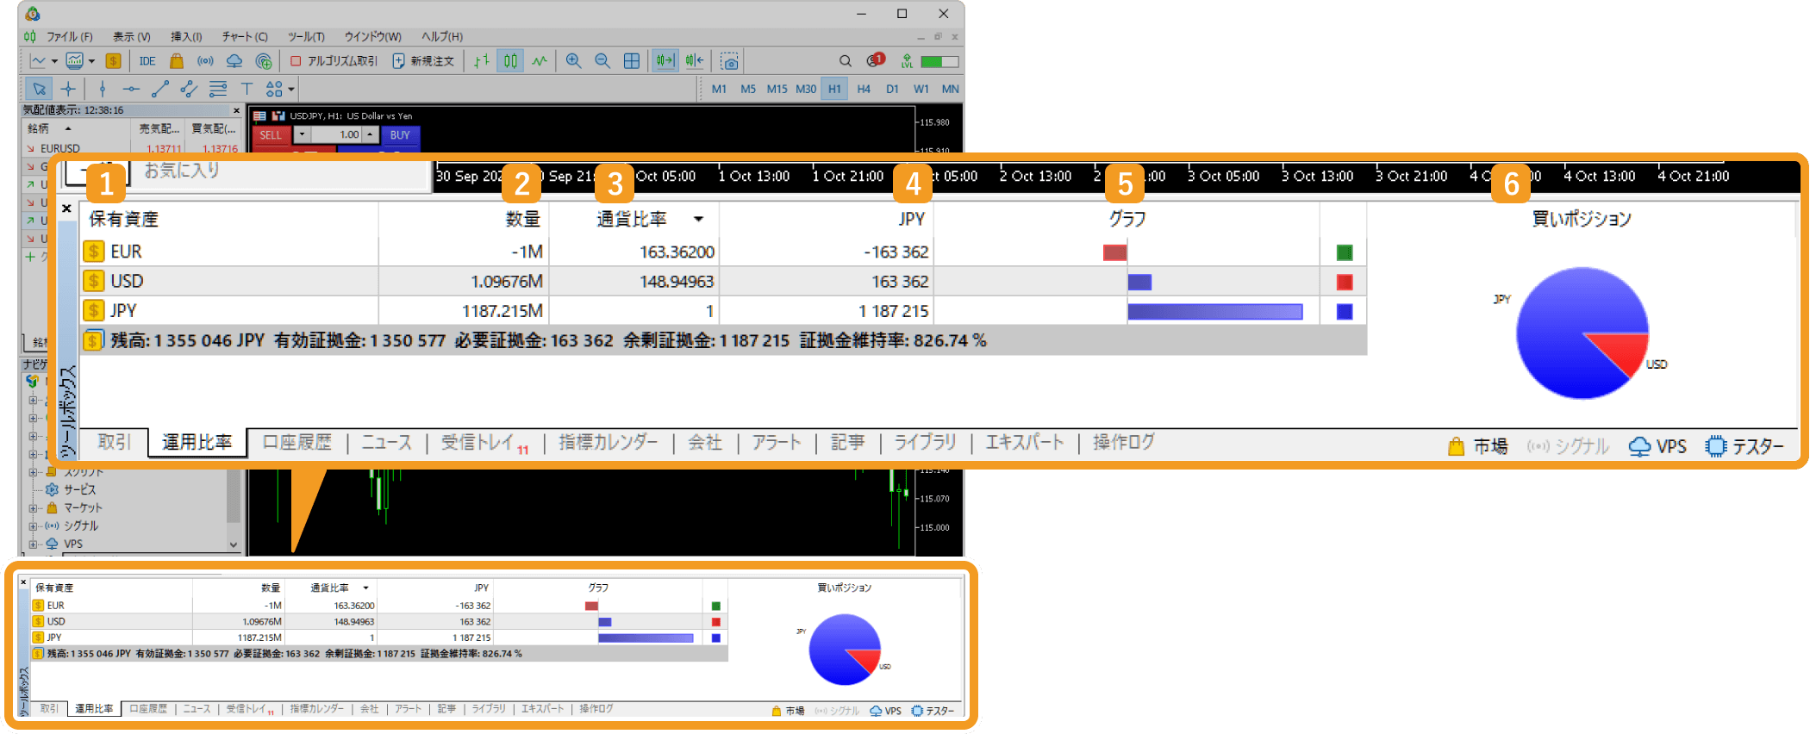Take a chart screenshot with the camera icon
The image size is (1810, 734).
click(x=729, y=61)
